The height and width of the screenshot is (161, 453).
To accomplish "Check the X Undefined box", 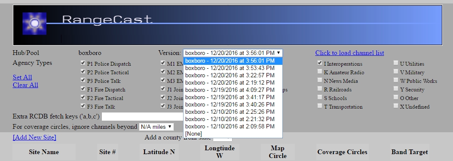I will (396, 106).
